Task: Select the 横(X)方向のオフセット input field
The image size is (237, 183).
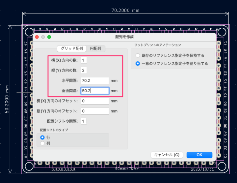Action: tap(95, 101)
